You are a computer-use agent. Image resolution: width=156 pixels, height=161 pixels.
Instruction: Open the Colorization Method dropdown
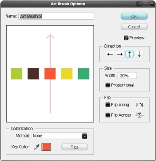click(x=60, y=136)
